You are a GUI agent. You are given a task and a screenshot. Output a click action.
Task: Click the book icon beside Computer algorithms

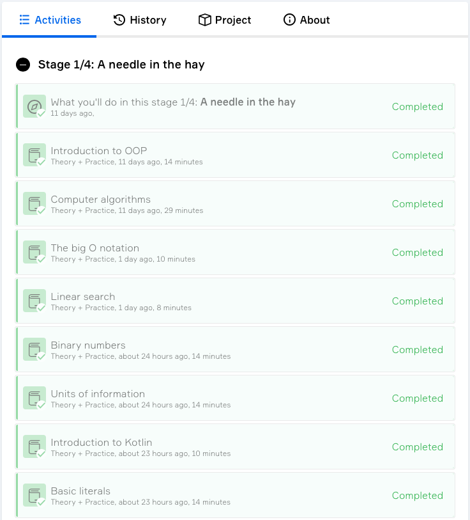coord(34,203)
